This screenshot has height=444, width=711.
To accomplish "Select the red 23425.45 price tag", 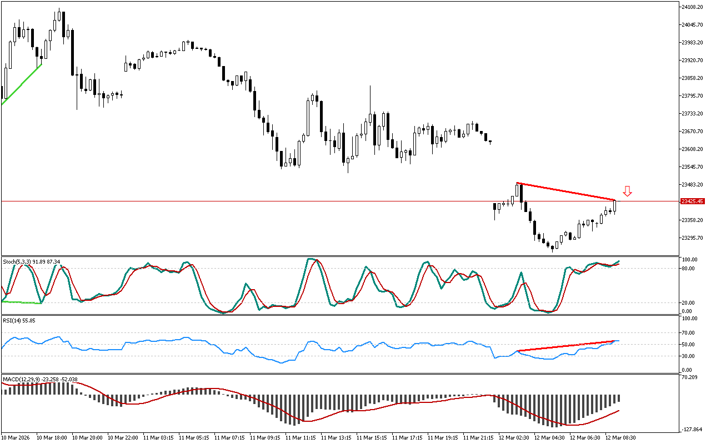I will pyautogui.click(x=692, y=201).
